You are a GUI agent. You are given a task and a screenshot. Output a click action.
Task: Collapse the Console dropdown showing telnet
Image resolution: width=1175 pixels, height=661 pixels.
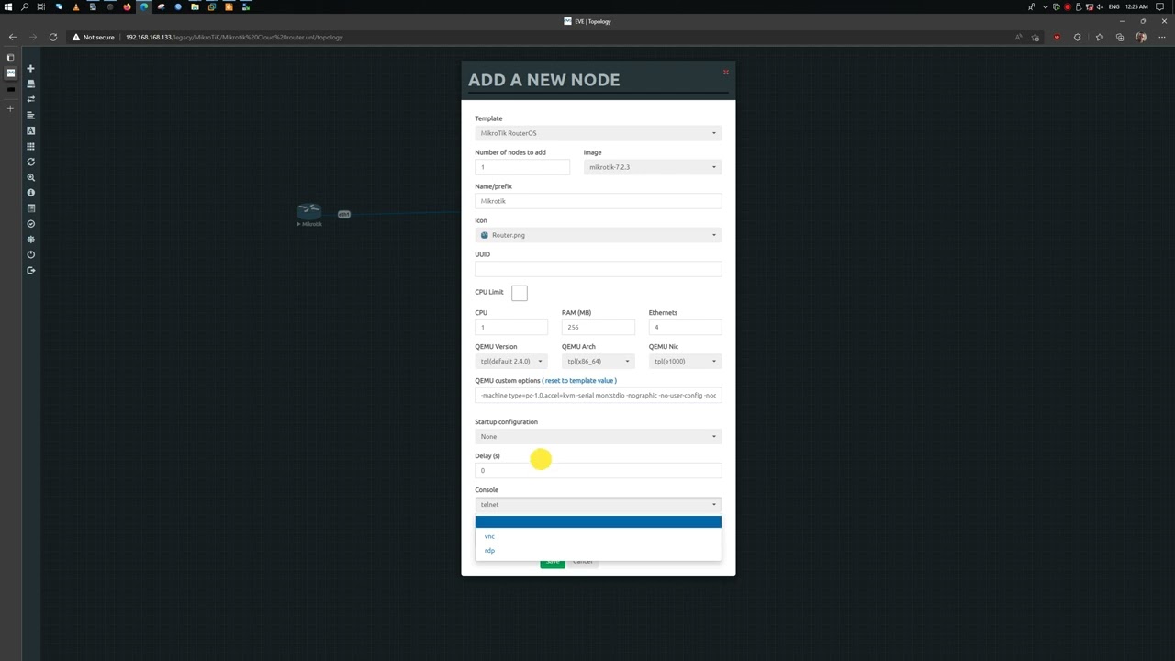point(598,504)
